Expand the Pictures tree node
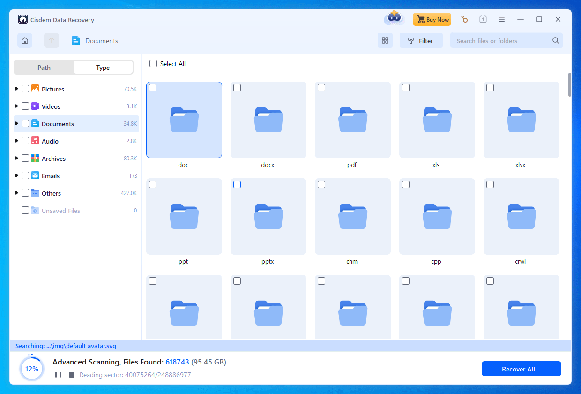 [x=17, y=89]
